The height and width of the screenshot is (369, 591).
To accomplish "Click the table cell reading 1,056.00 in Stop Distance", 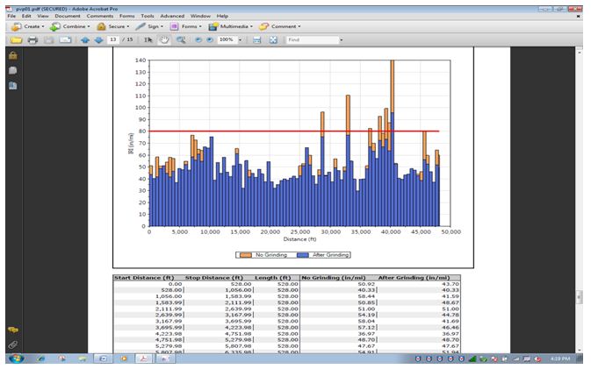I will click(x=238, y=290).
